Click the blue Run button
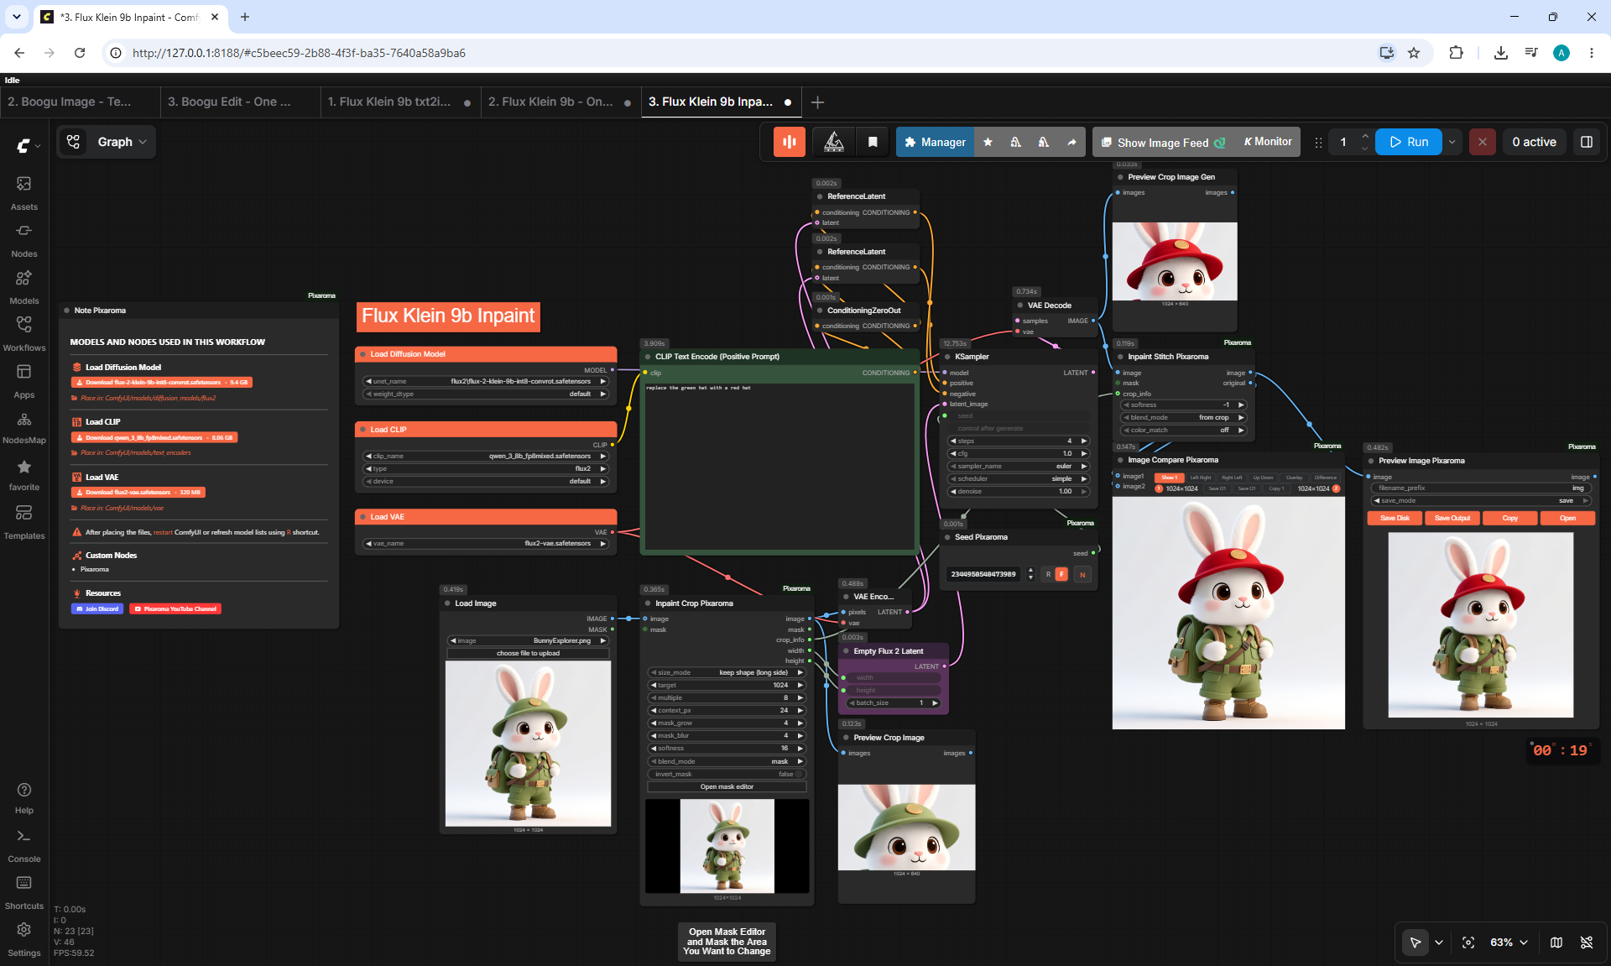The height and width of the screenshot is (966, 1611). click(1410, 142)
